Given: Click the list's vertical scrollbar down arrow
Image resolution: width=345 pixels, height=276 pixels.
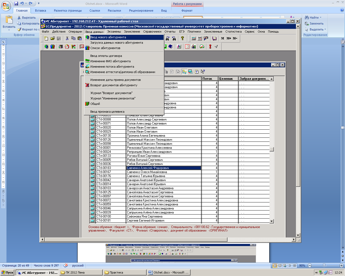Looking at the screenshot, I should pos(272,221).
